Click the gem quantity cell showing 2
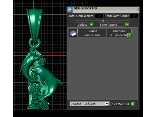 111,35
